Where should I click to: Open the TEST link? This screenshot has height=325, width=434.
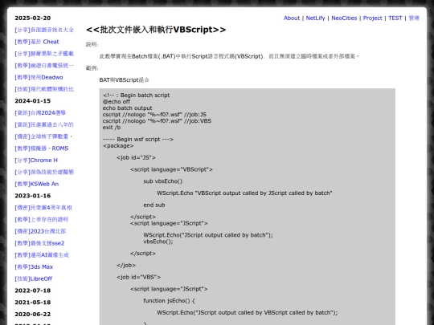pos(395,18)
